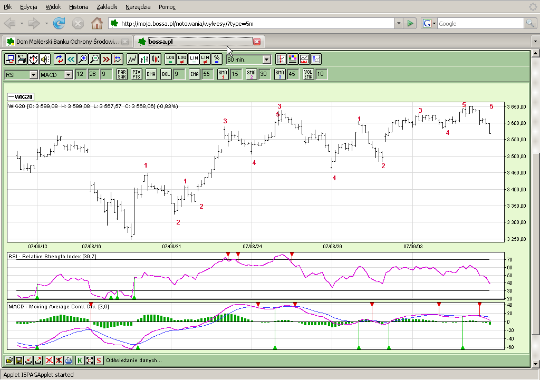This screenshot has width=540, height=380.
Task: Click the green K button
Action: coord(80,360)
